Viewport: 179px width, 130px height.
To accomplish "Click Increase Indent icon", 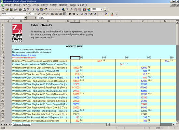I will 95,14.
